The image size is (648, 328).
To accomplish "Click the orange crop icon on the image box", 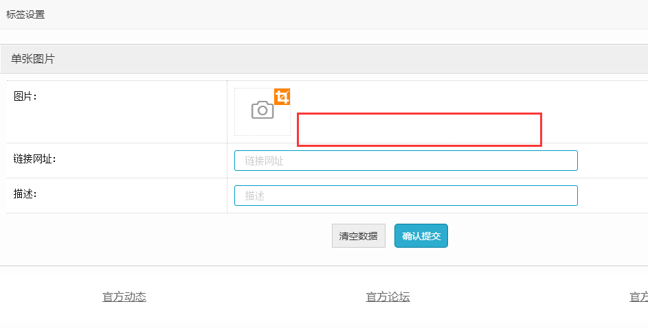I will 282,97.
